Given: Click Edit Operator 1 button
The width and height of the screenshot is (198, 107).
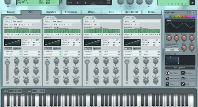Looking at the screenshot, I should (x=180, y=68).
